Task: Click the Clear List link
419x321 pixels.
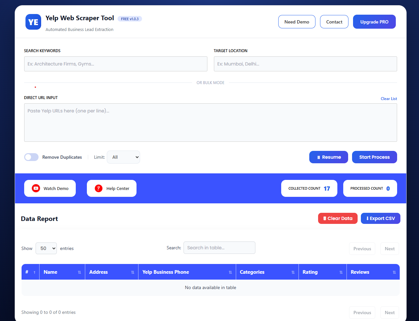Action: (389, 98)
